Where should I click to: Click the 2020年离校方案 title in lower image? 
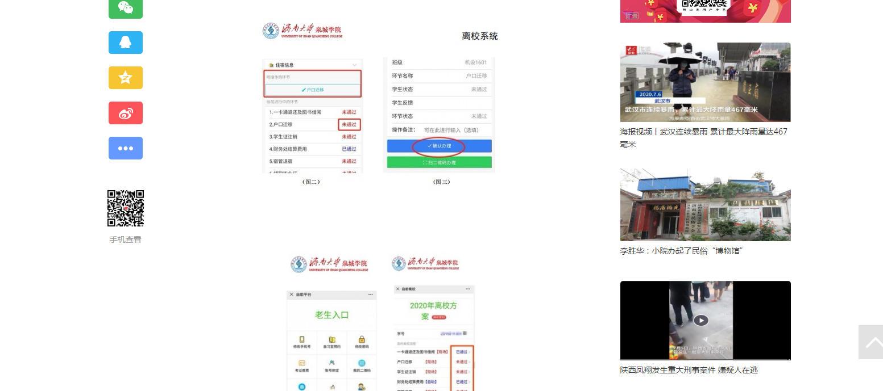pyautogui.click(x=434, y=311)
